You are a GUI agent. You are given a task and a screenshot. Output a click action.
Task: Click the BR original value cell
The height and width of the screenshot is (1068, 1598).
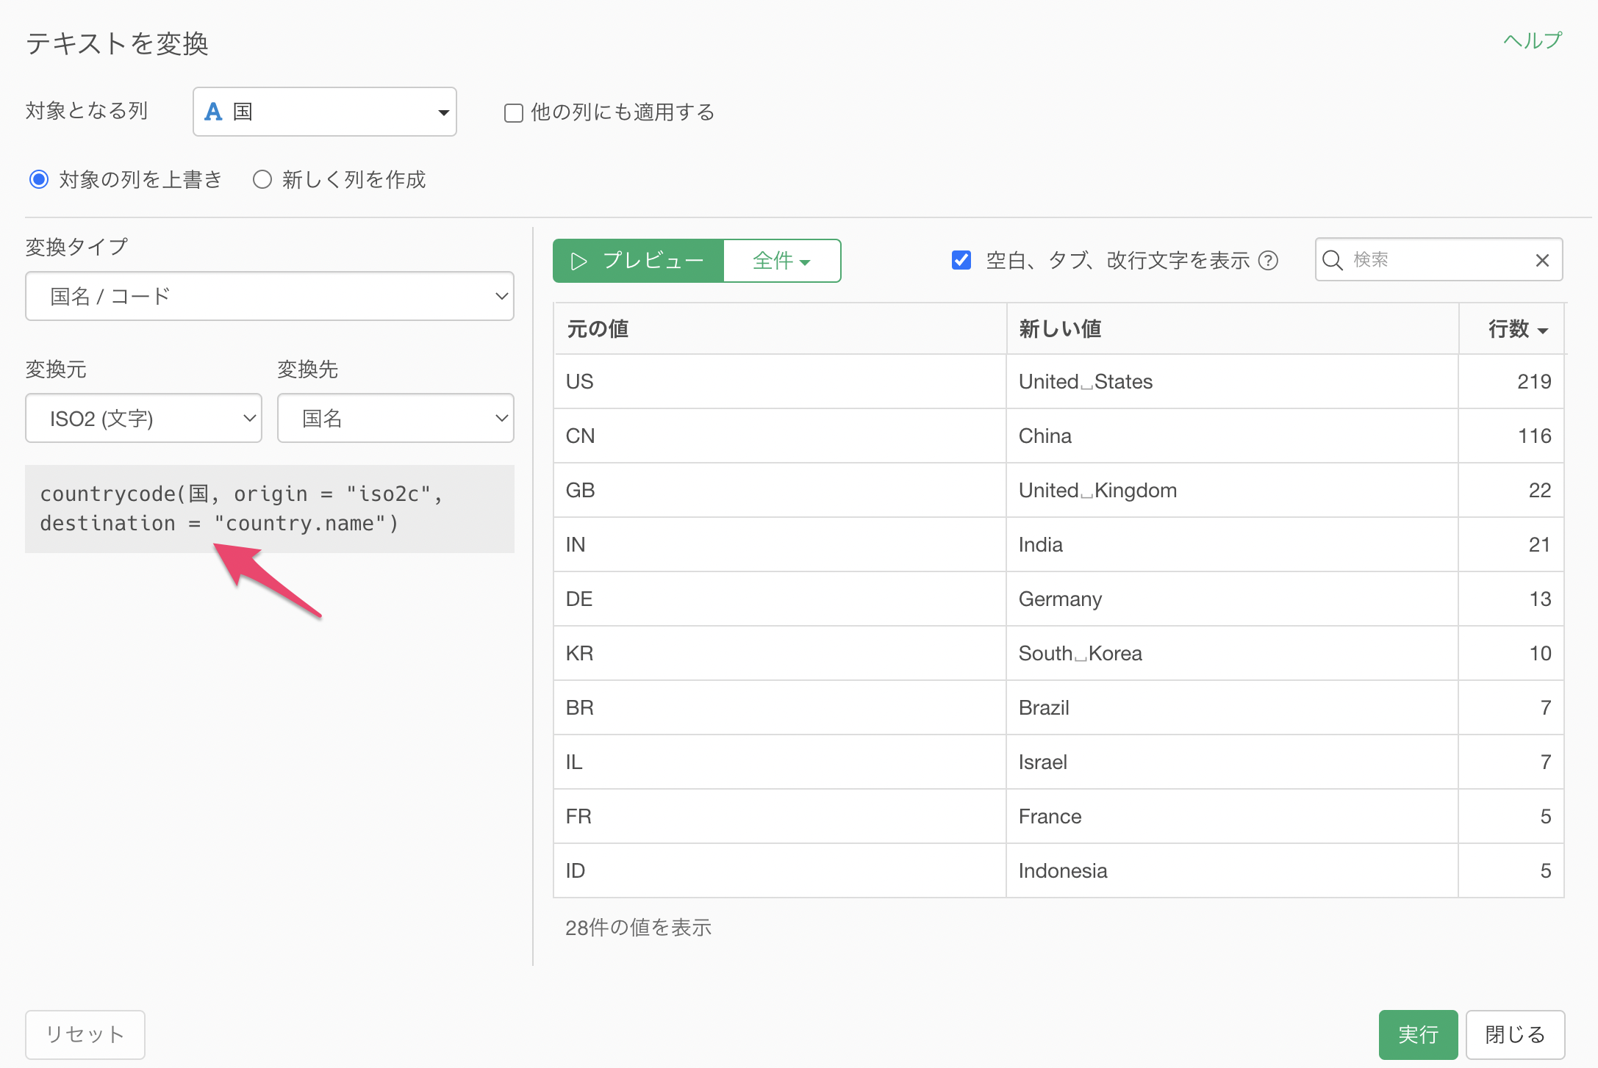point(780,707)
